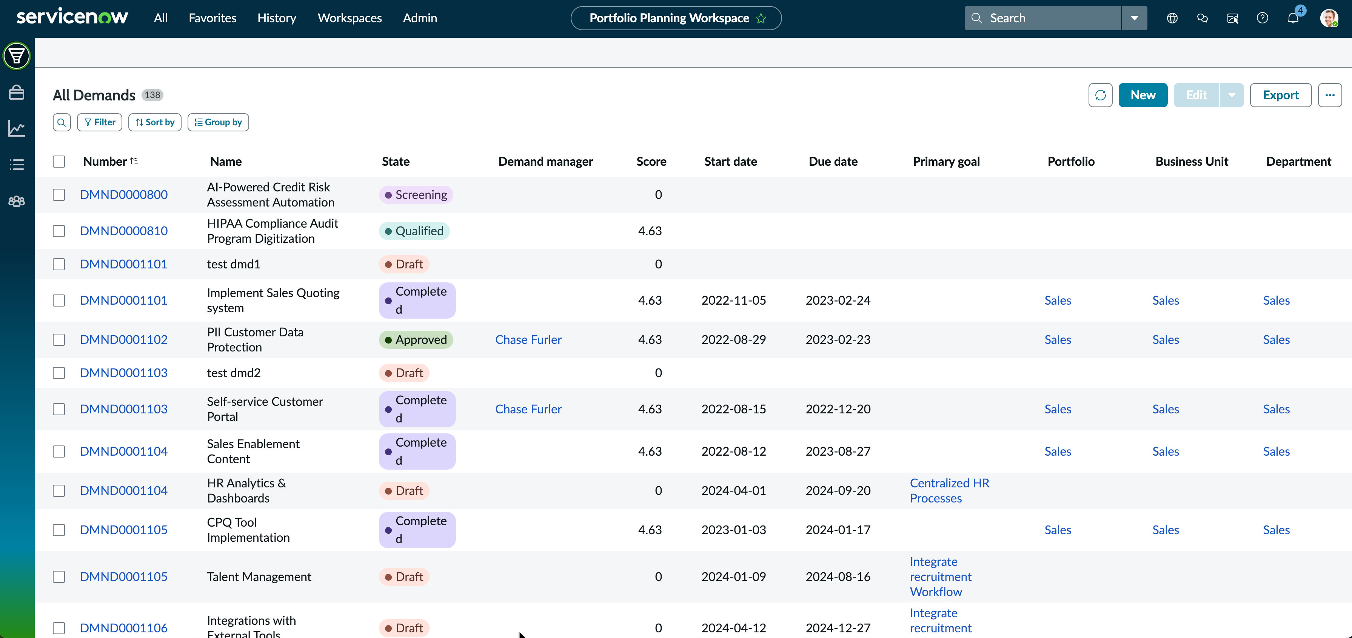Click the global Search field
Screen dimensions: 1352x638
[1042, 18]
